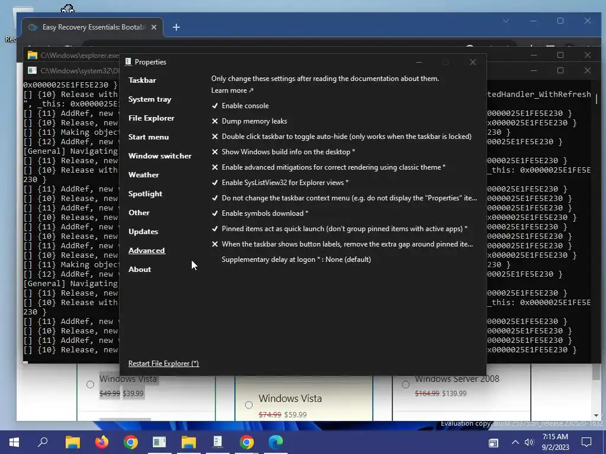This screenshot has width=606, height=454.
Task: Open the System tray section
Action: [150, 99]
